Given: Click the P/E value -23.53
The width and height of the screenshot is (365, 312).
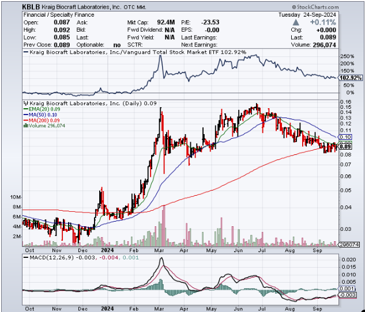Looking at the screenshot, I should click(210, 22).
